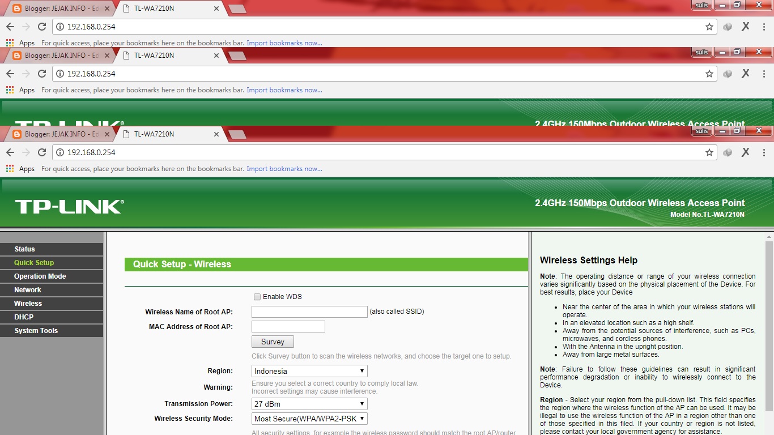The height and width of the screenshot is (435, 774).
Task: Bookmark page with front window star icon
Action: tap(709, 152)
